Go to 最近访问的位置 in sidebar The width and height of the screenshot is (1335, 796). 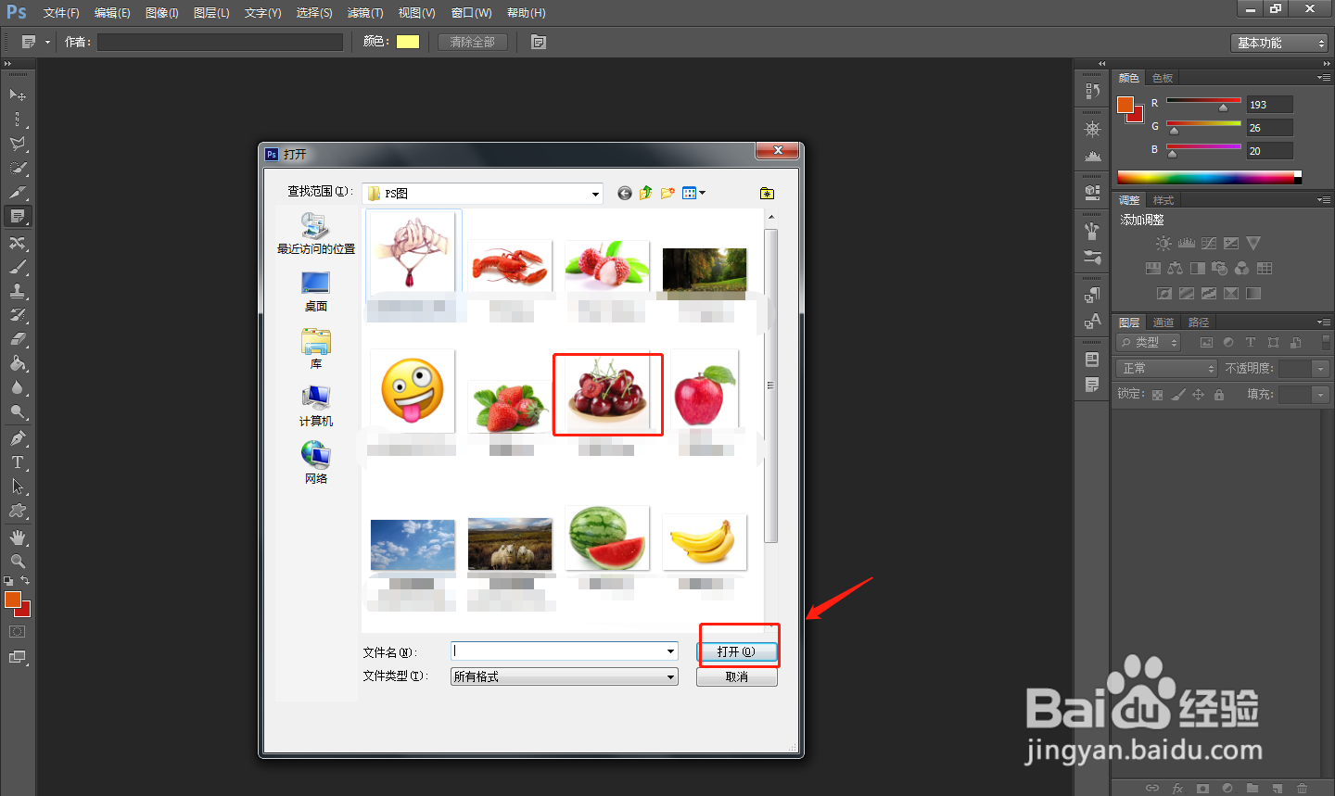[x=316, y=234]
